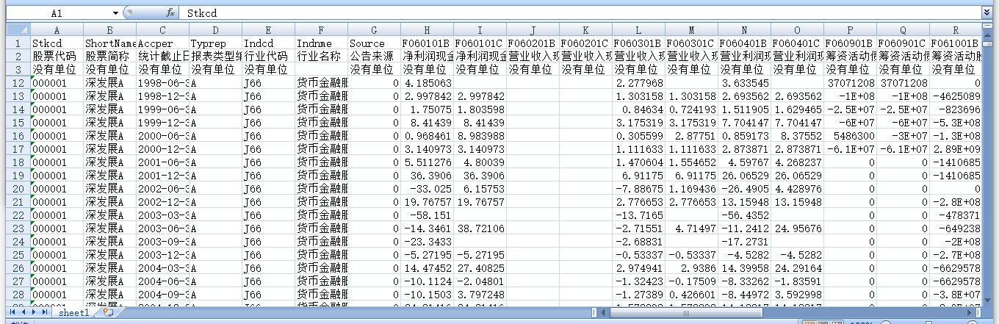
Task: Select row 12 header
Action: pos(19,83)
